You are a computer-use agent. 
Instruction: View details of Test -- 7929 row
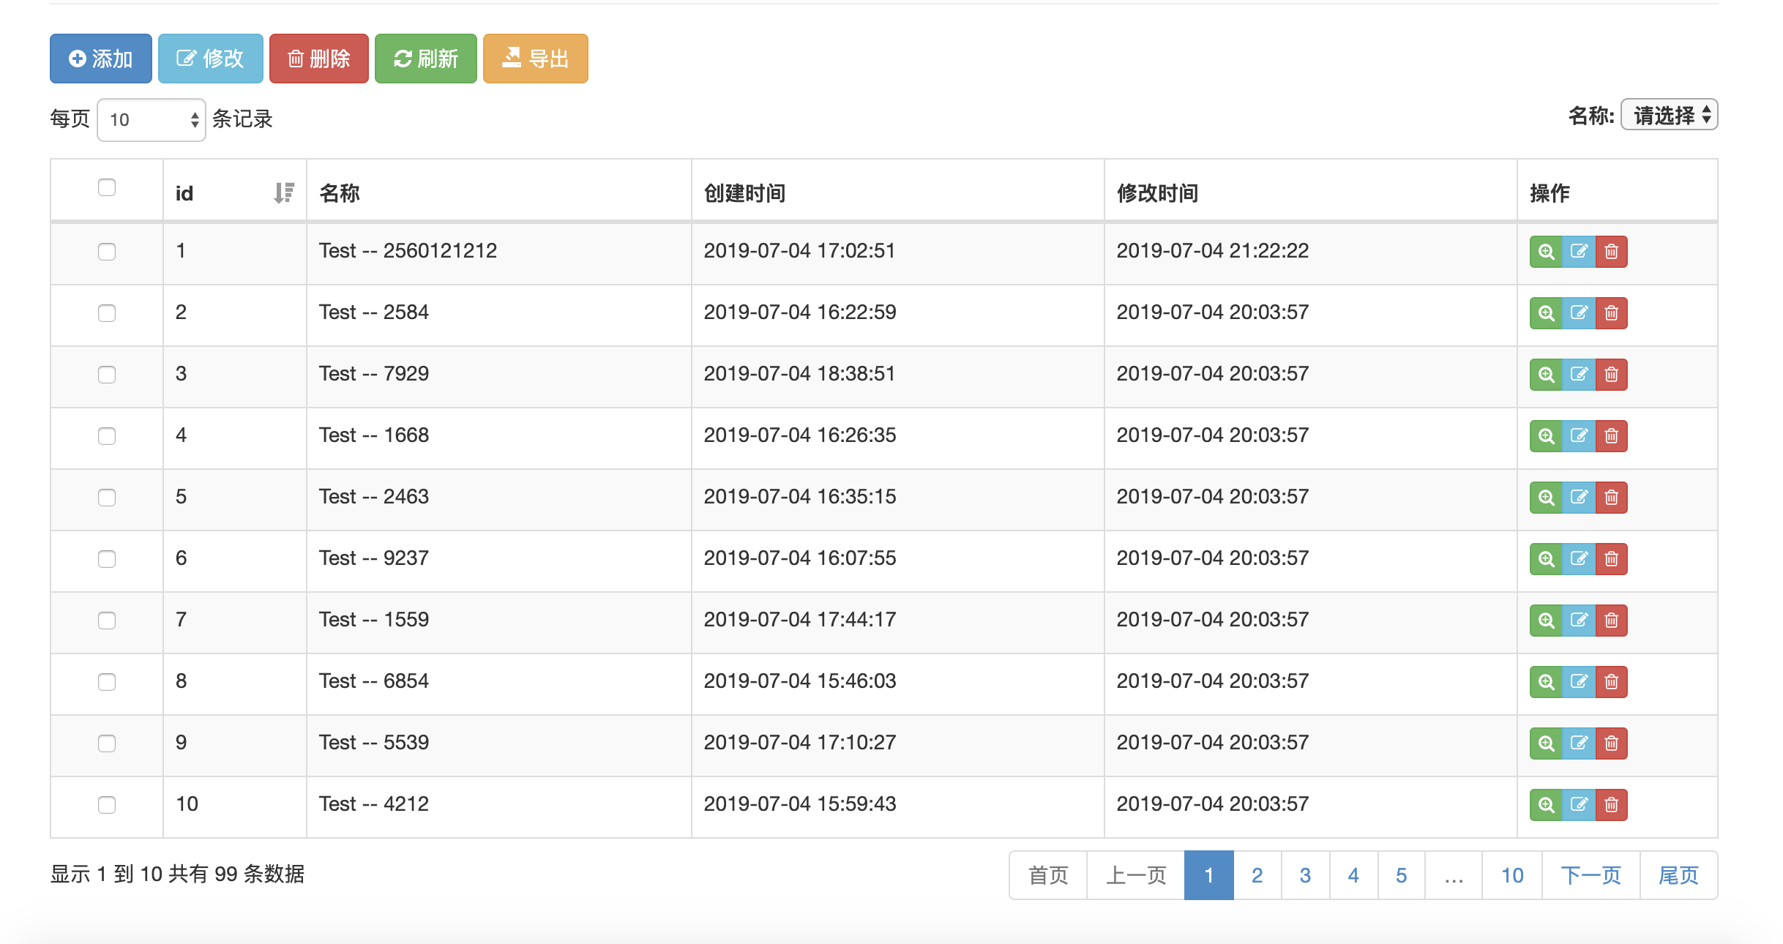pyautogui.click(x=1546, y=375)
